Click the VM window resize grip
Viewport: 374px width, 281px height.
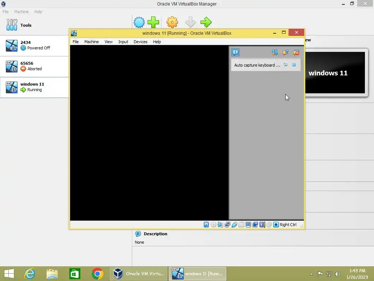click(x=301, y=226)
